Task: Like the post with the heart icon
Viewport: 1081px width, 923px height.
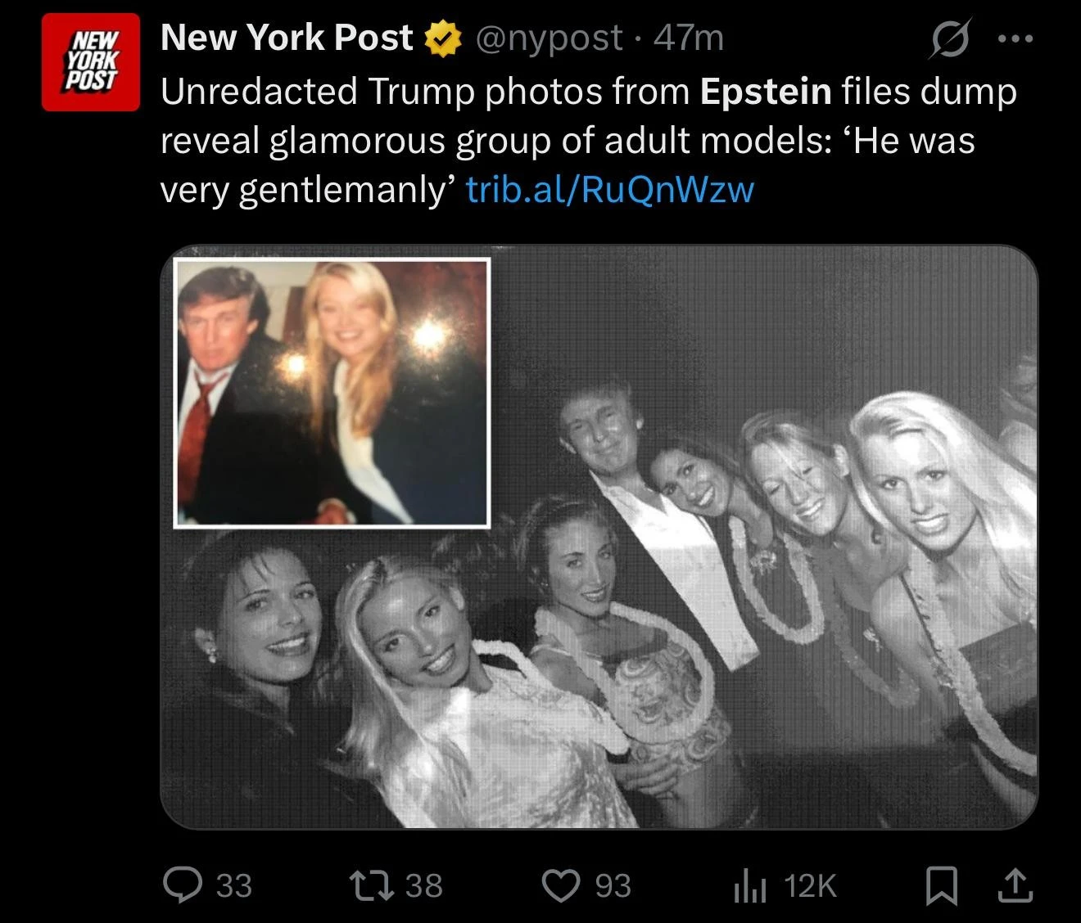Action: [562, 885]
